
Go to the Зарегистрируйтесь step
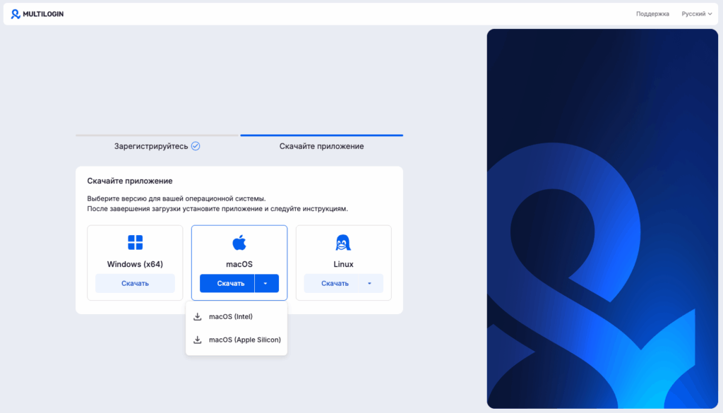(x=157, y=146)
